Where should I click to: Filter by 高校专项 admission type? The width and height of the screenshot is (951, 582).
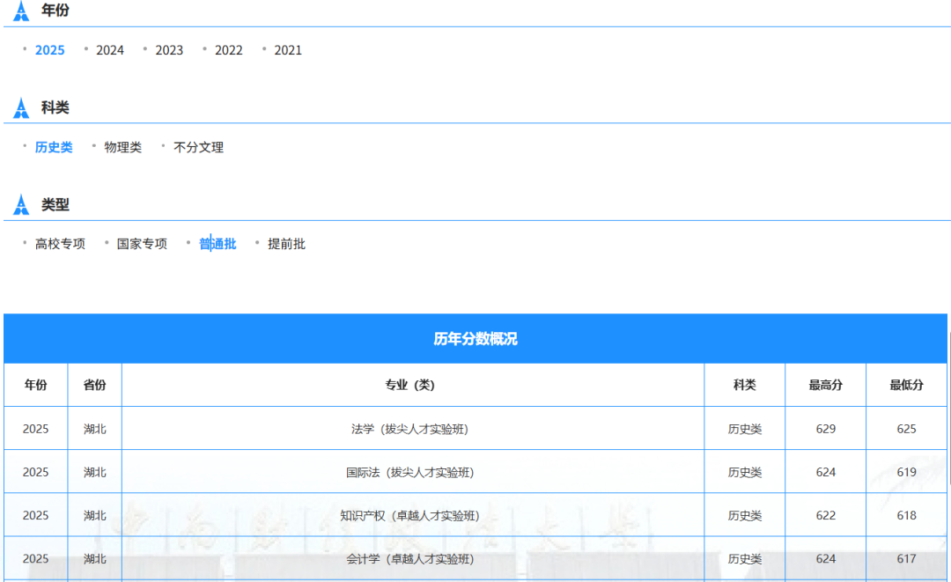click(60, 244)
